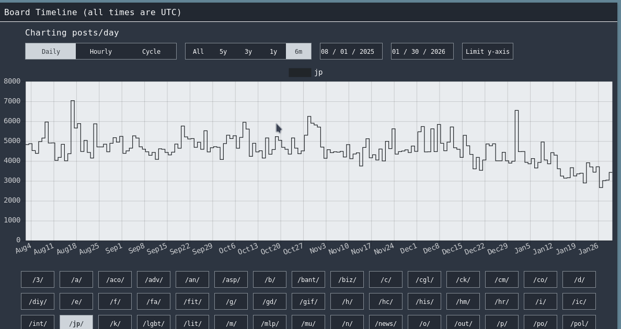Screen dimensions: 621x329
Task: Select the /g/ board button
Action: 231,301
